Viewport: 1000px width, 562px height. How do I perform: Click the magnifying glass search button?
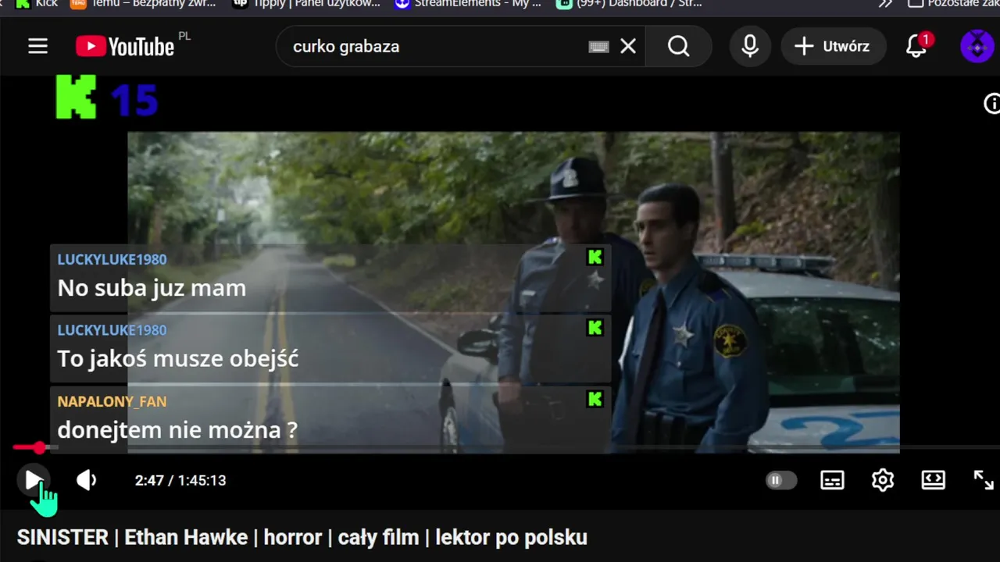679,47
